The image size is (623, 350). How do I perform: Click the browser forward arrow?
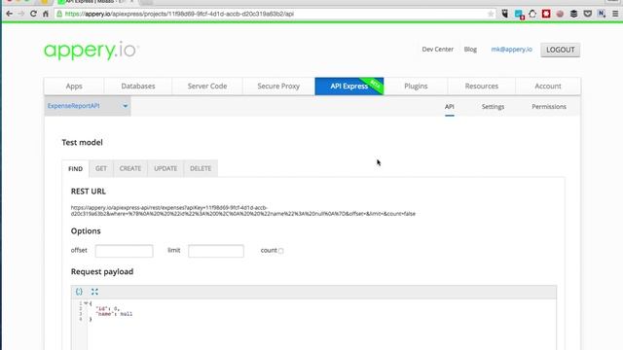[21, 14]
